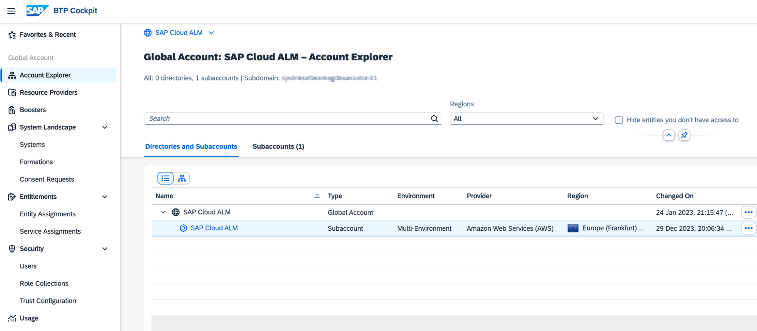Viewport: 757px width, 331px height.
Task: Expand the SAP Cloud ALM breadcrumb dropdown
Action: pyautogui.click(x=211, y=33)
